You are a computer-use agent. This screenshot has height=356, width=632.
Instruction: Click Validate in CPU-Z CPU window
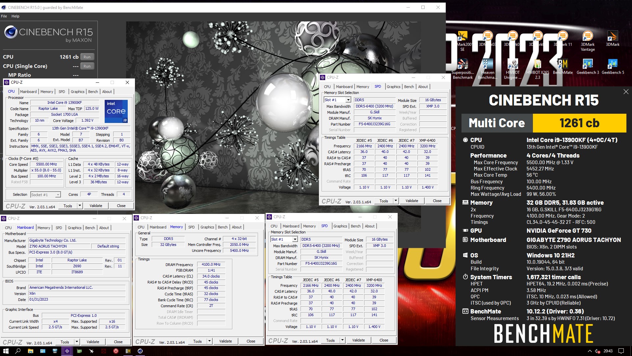[x=96, y=206]
